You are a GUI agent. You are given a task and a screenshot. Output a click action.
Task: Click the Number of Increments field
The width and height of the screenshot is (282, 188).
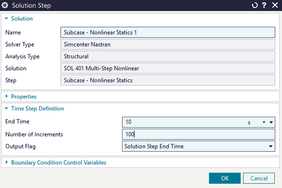click(198, 134)
